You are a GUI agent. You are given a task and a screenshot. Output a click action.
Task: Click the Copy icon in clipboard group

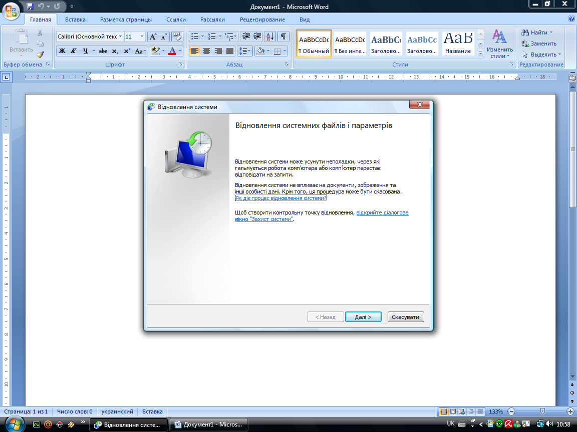pos(40,43)
